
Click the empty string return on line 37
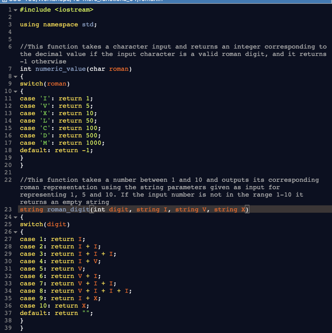click(x=55, y=313)
